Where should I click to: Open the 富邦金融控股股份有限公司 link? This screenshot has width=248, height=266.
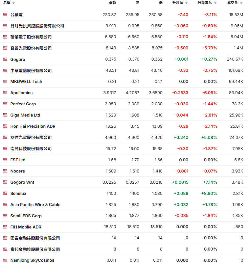[35, 250]
